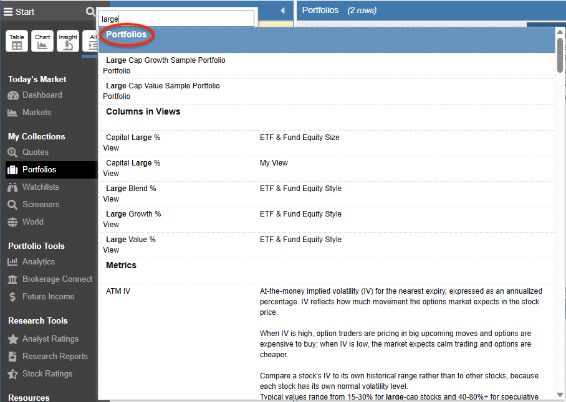Open the Insight view icon

[x=68, y=41]
